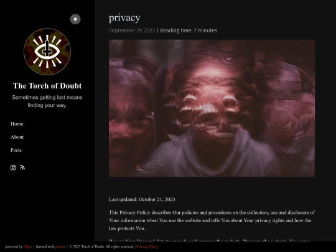Image resolution: width=336 pixels, height=252 pixels.
Task: Click the eye-and-cross site logo
Action: point(47,52)
